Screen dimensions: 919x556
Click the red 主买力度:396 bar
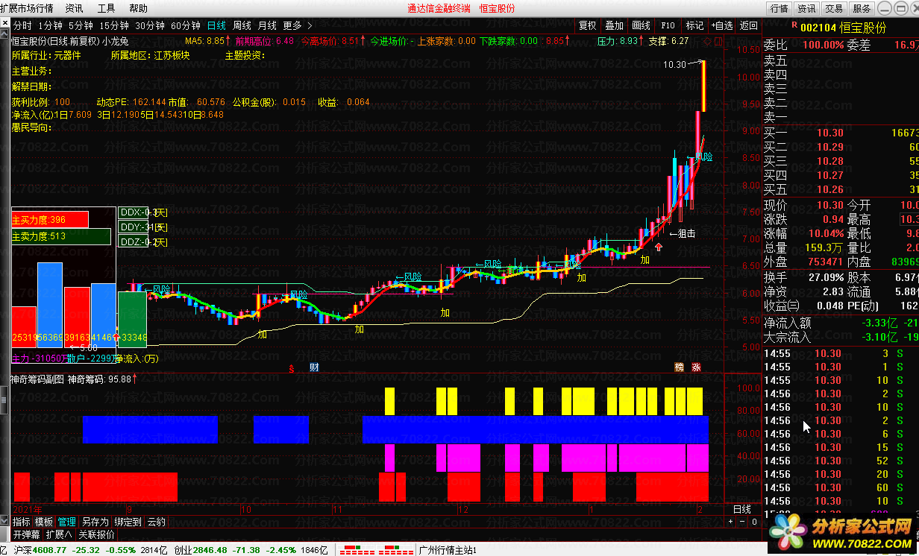coord(50,219)
